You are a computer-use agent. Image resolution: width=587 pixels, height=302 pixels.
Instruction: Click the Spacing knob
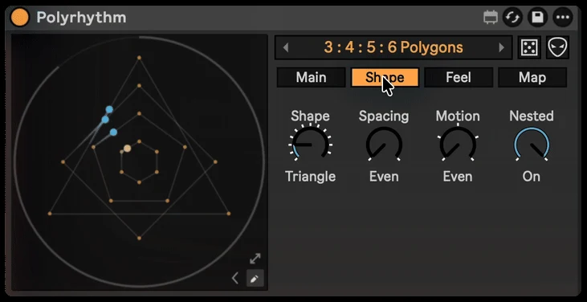384,144
